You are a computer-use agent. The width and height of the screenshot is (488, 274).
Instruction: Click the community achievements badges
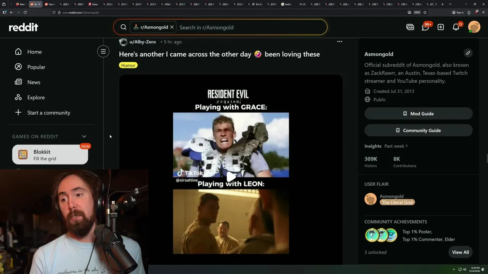[x=381, y=235]
